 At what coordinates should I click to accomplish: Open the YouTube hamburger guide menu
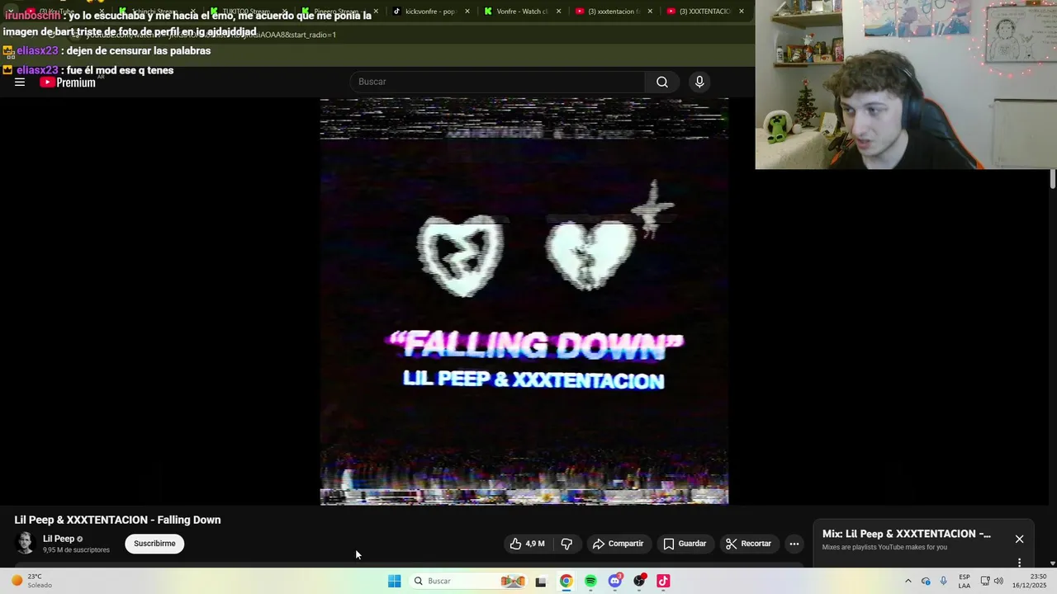(x=20, y=82)
